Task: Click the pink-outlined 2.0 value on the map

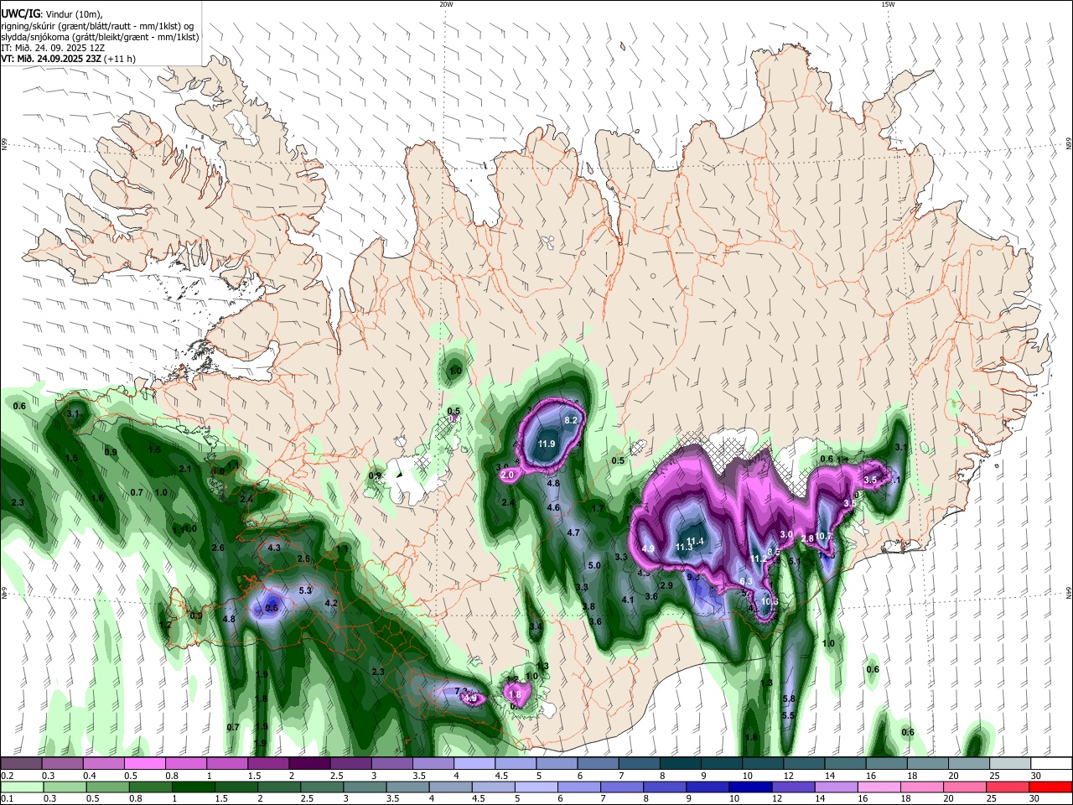Action: pyautogui.click(x=507, y=475)
